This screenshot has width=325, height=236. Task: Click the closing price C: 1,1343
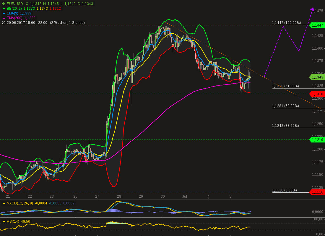coord(86,4)
